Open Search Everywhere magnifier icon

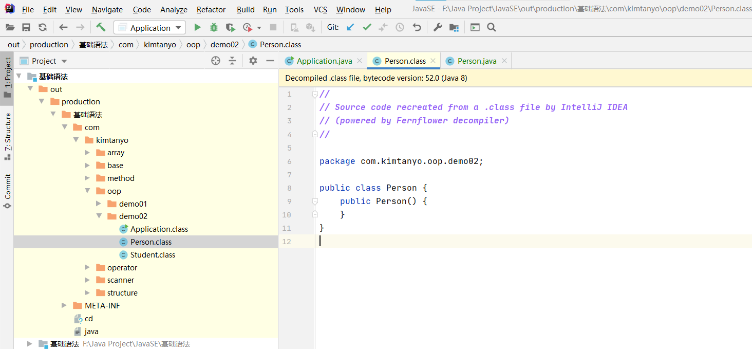coord(492,27)
